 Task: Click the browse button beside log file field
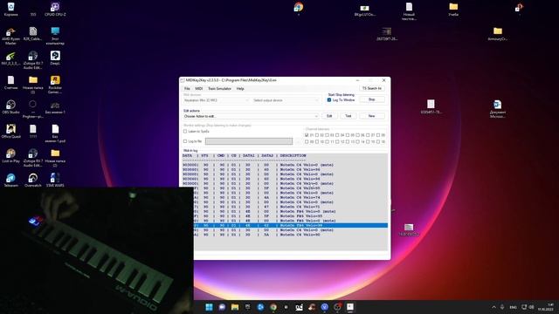click(x=298, y=141)
